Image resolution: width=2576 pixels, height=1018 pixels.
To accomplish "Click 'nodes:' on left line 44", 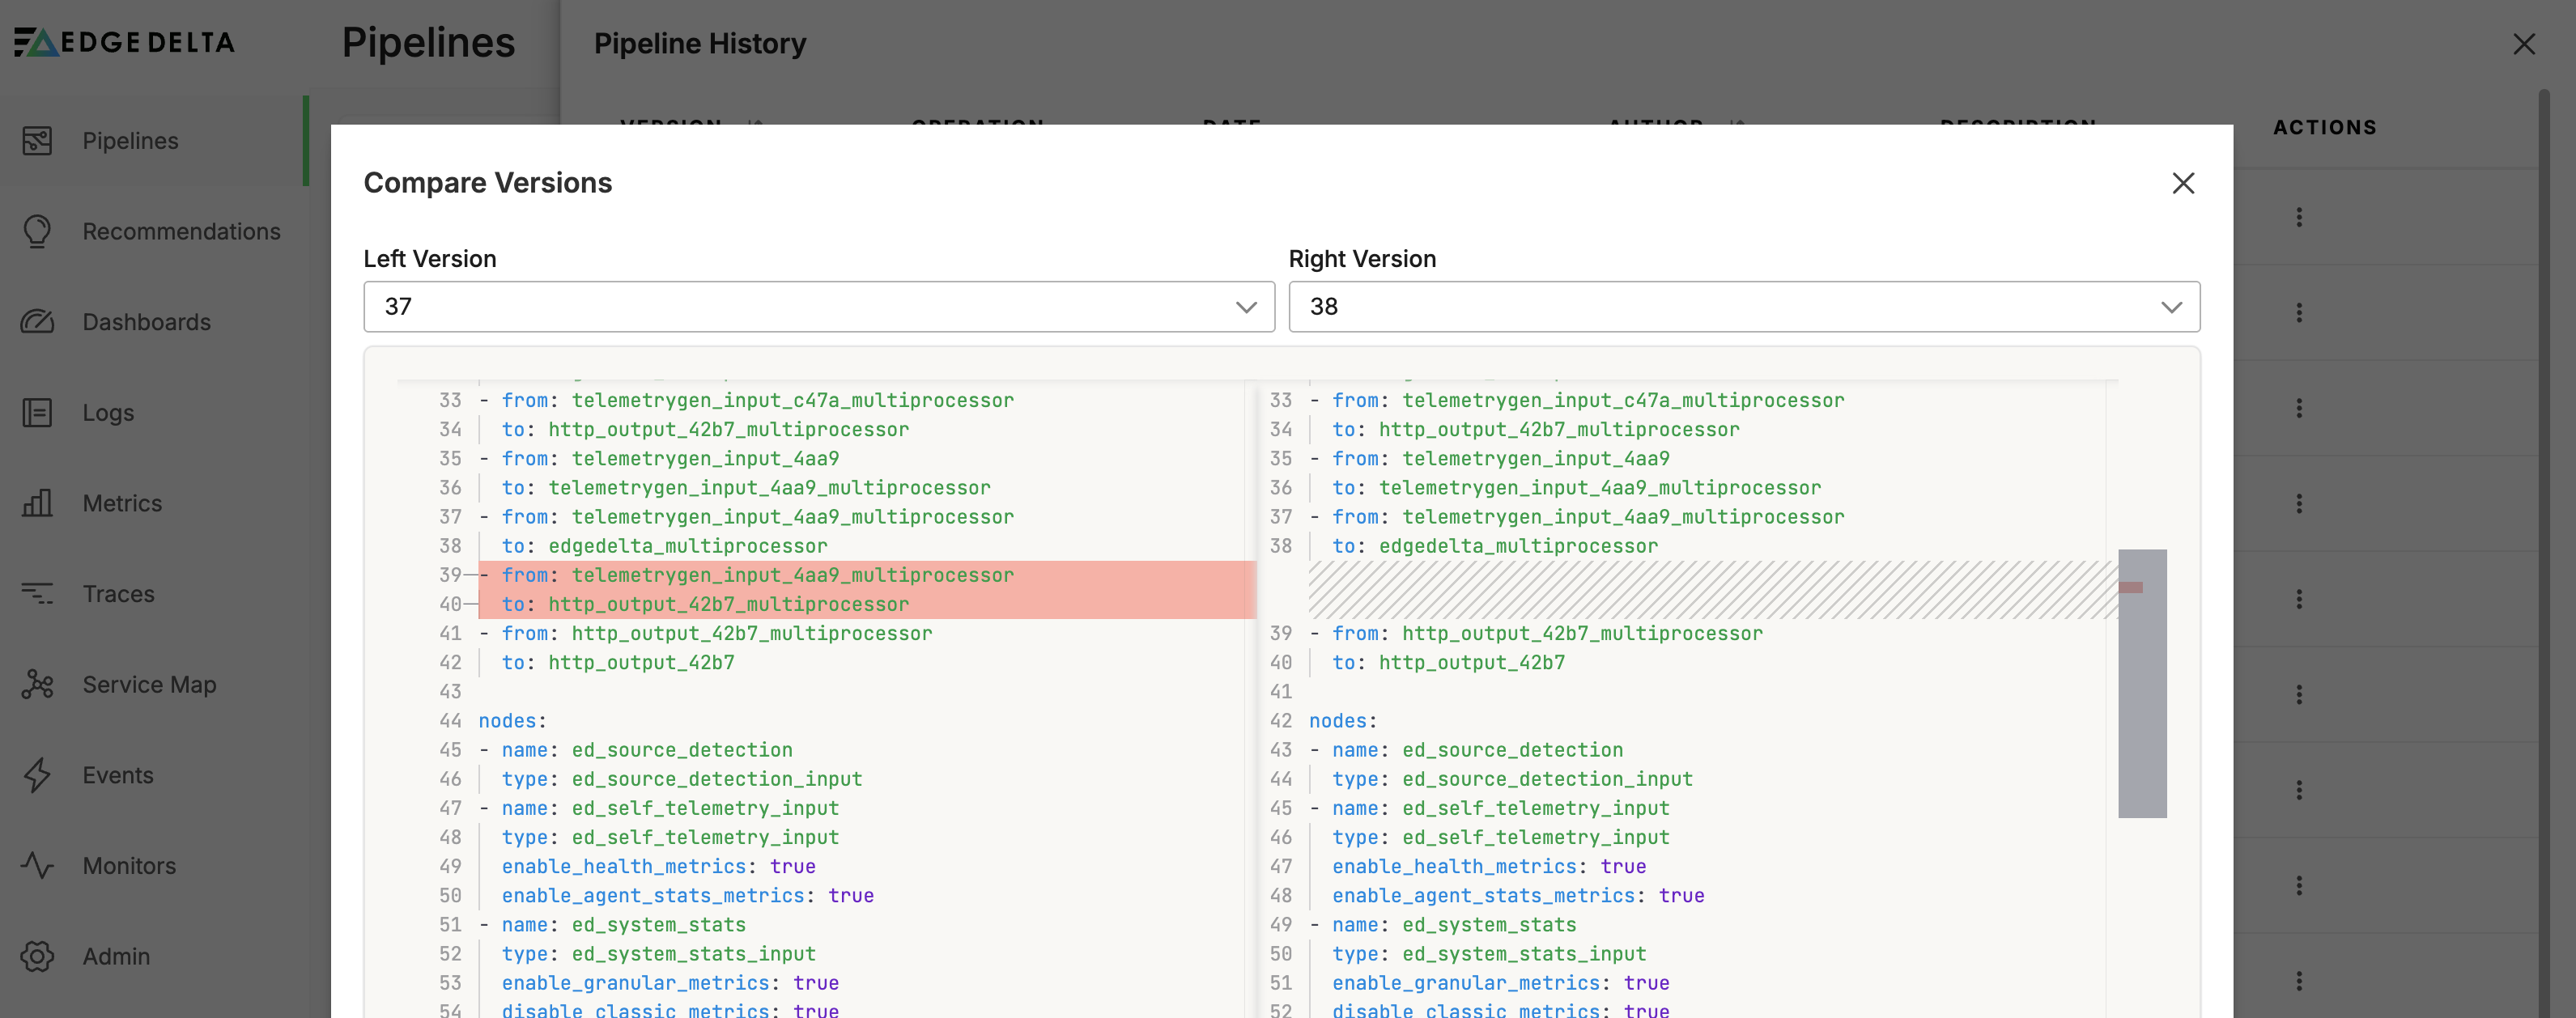I will coord(512,721).
